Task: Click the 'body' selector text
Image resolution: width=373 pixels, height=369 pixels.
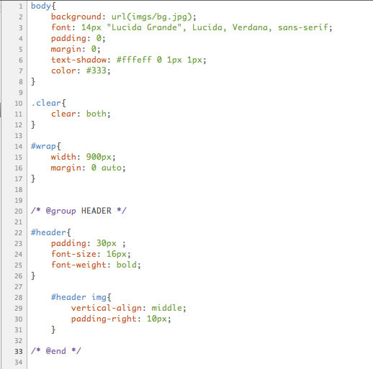Action: [x=41, y=6]
